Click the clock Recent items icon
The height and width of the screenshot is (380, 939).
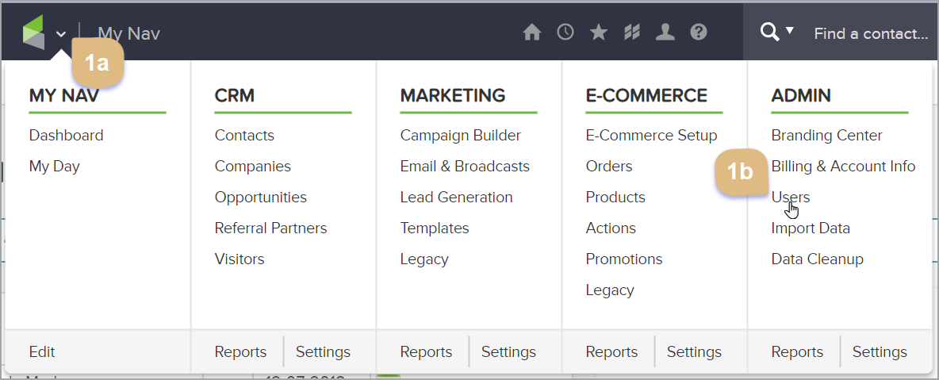coord(565,33)
